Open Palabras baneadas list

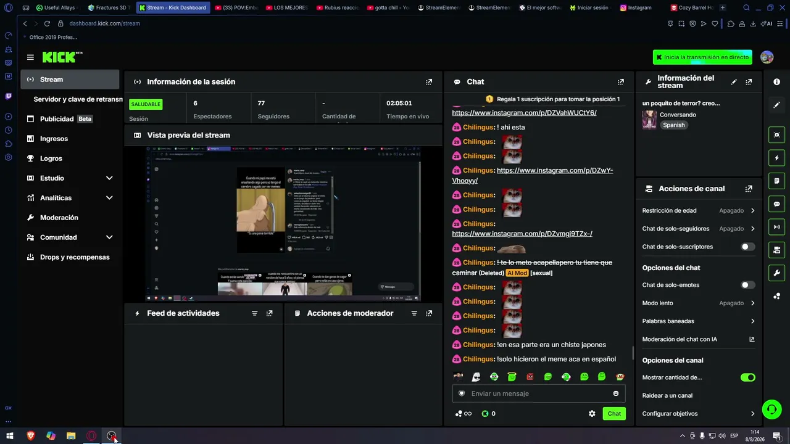pyautogui.click(x=698, y=321)
